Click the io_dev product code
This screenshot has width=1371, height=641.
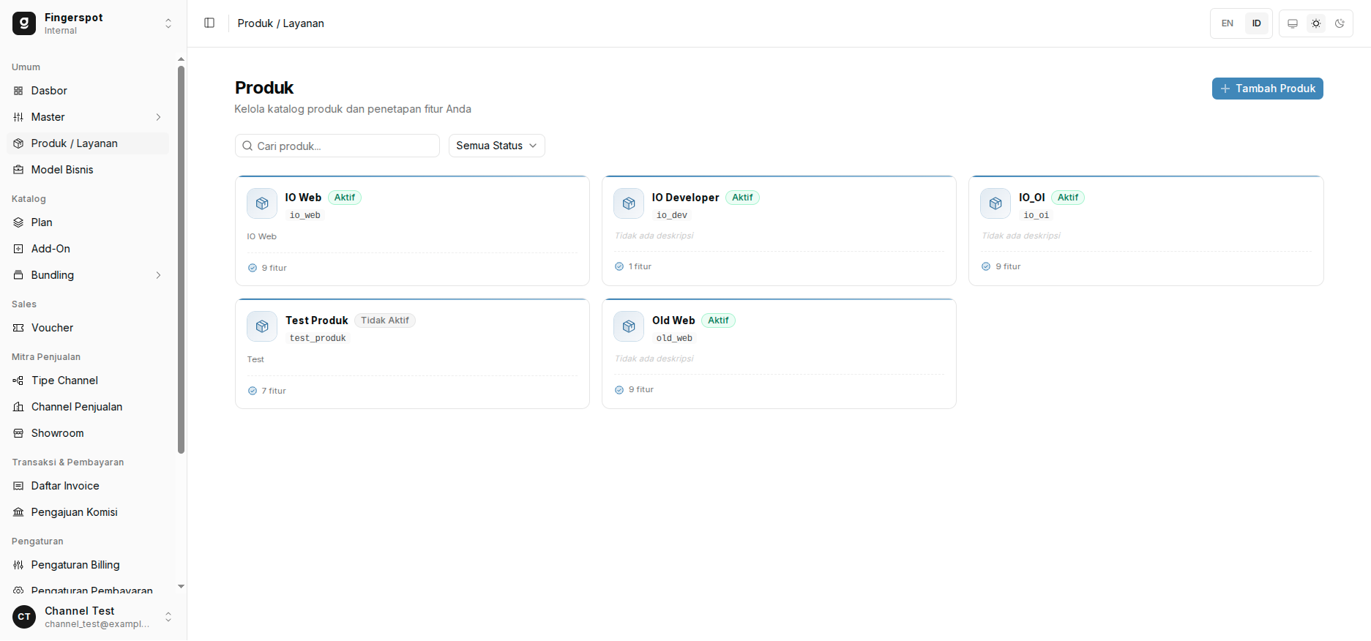pyautogui.click(x=672, y=215)
